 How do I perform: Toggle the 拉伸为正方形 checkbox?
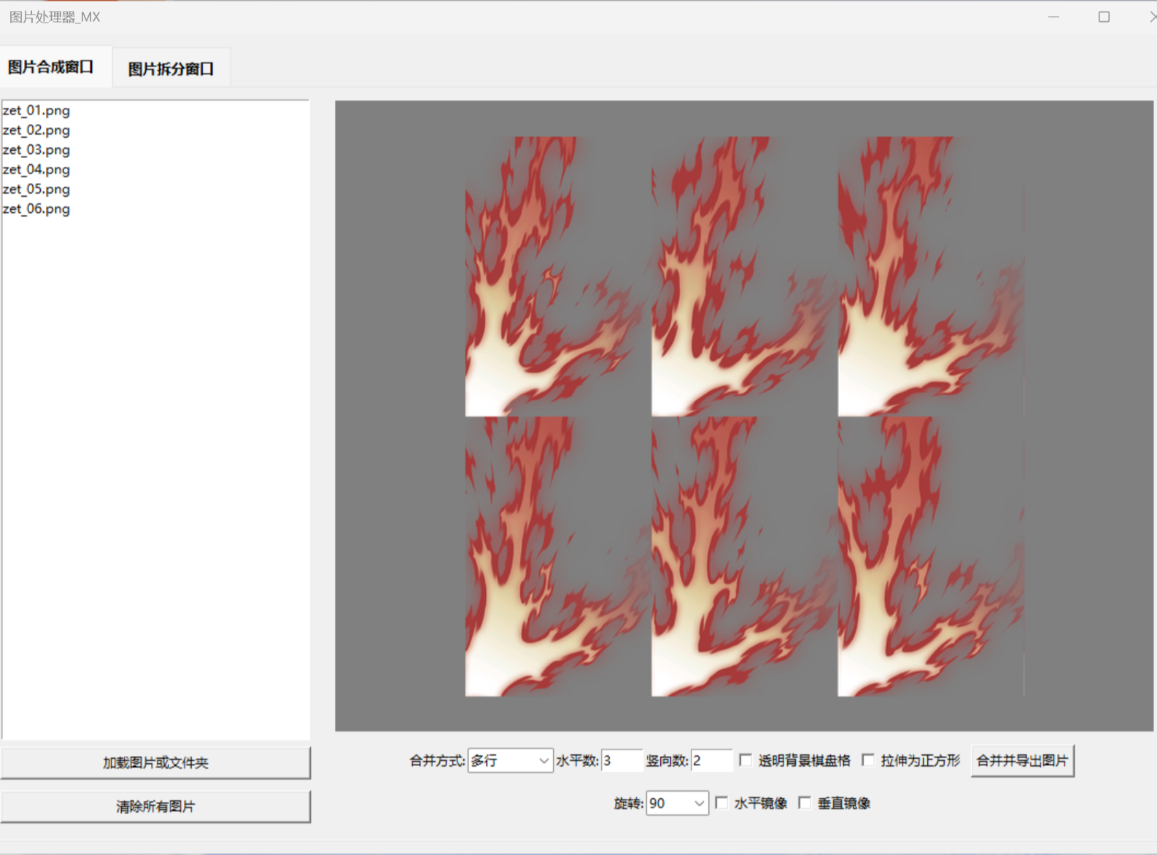[x=868, y=760]
